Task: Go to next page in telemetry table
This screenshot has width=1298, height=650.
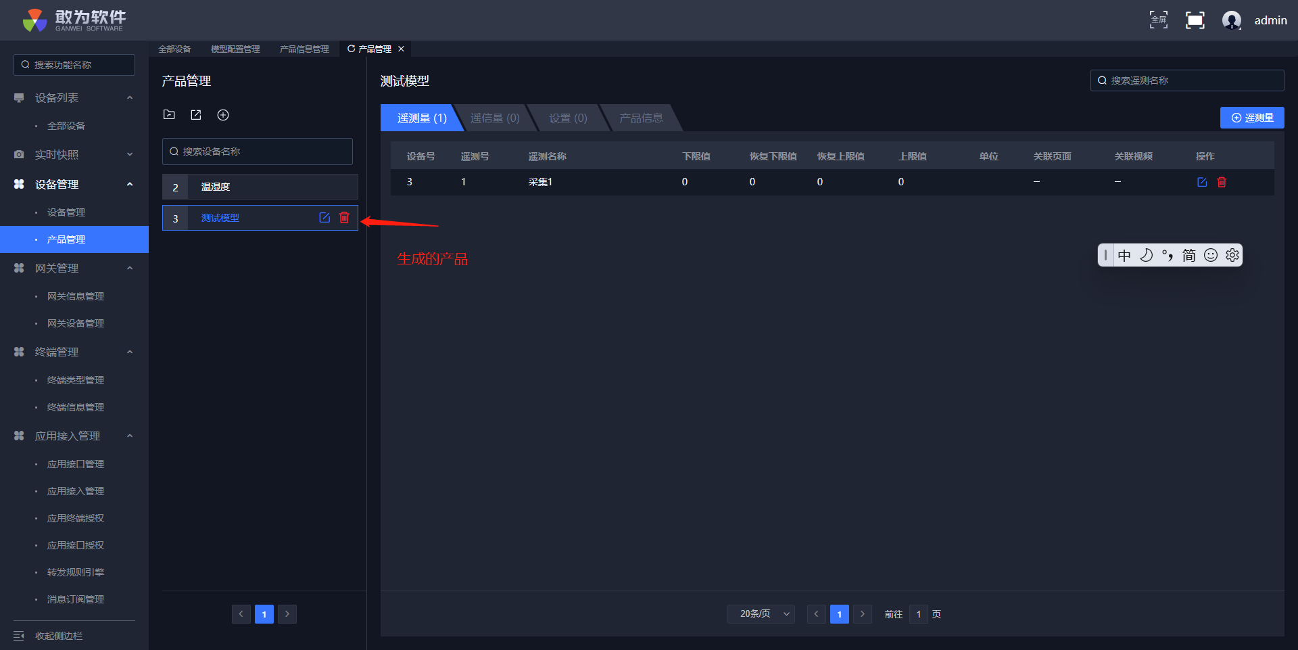Action: point(863,614)
